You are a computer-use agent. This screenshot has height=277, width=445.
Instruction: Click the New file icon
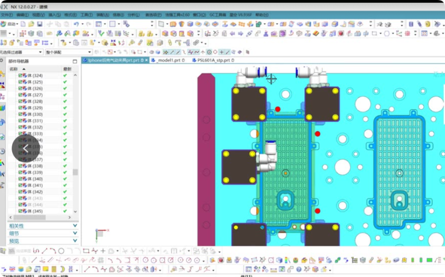point(22,24)
